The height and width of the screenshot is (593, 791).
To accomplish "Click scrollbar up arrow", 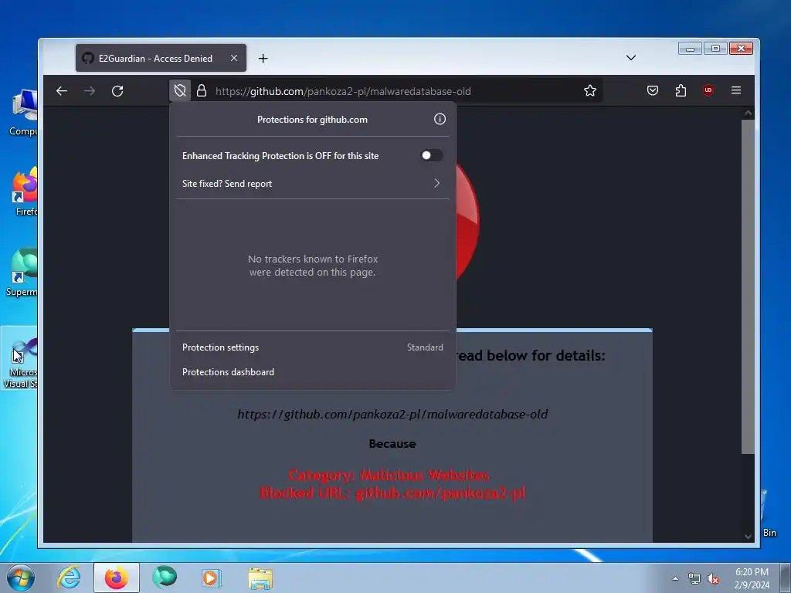I will (x=748, y=113).
